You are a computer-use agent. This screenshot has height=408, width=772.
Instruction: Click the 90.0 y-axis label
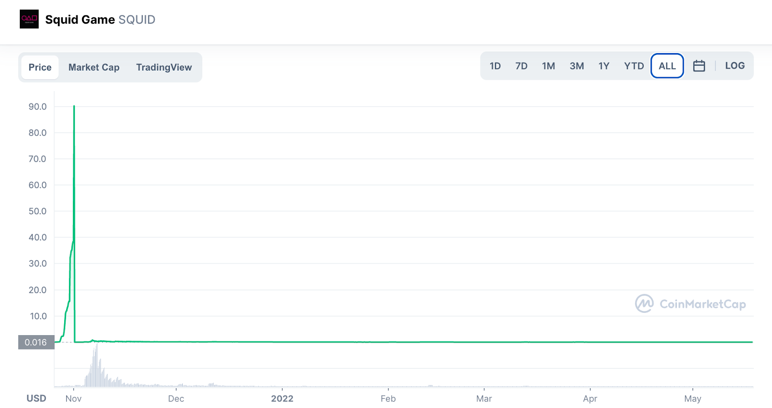tap(38, 107)
